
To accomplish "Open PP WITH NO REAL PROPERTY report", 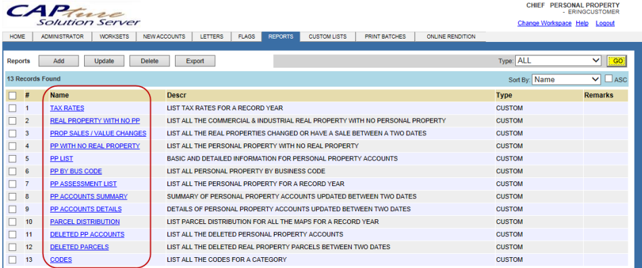I will (x=95, y=146).
